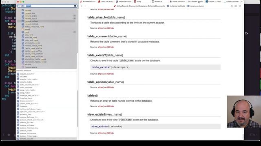This screenshot has height=146, width=261.
Task: Click the method icon beside pluralize_table_names
Action: (23, 59)
